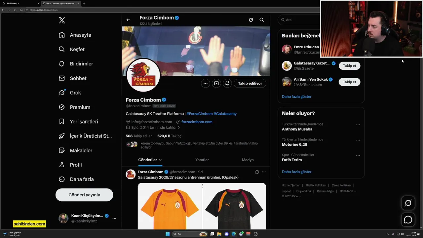423x238 pixels.
Task: Open the profile more options (three dots)
Action: pos(206,83)
